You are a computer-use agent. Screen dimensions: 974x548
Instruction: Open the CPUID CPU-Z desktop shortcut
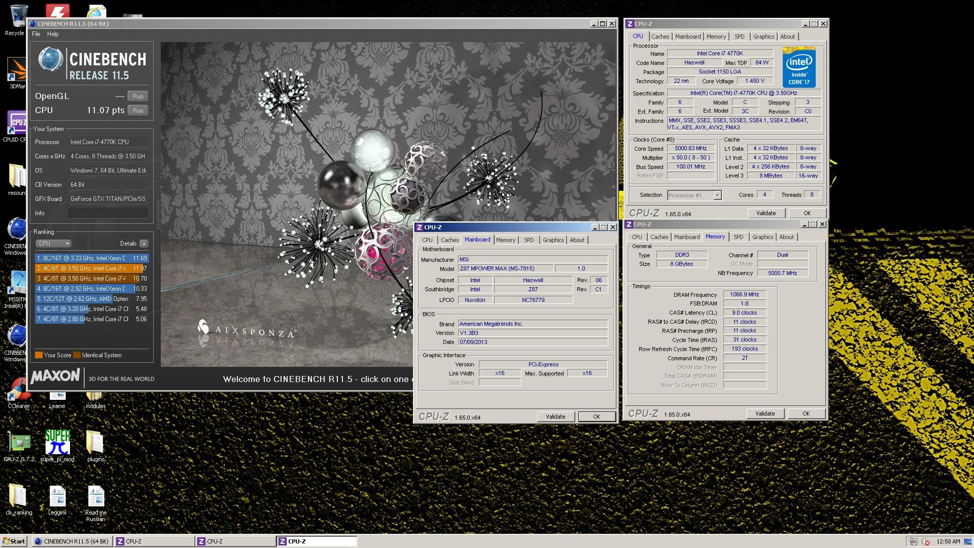coord(16,126)
